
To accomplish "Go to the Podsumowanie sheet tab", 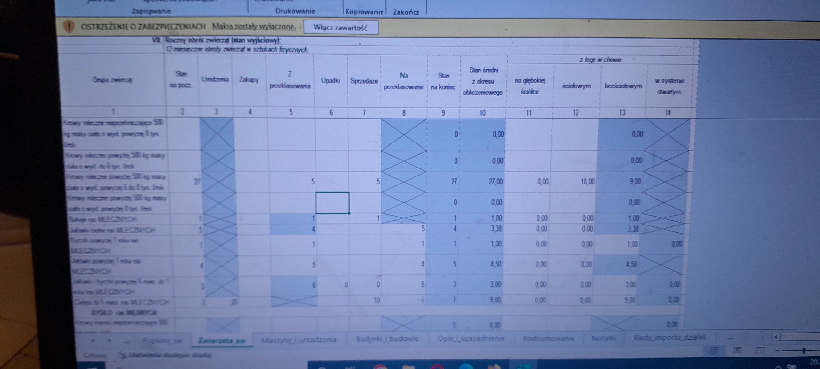I will [548, 338].
